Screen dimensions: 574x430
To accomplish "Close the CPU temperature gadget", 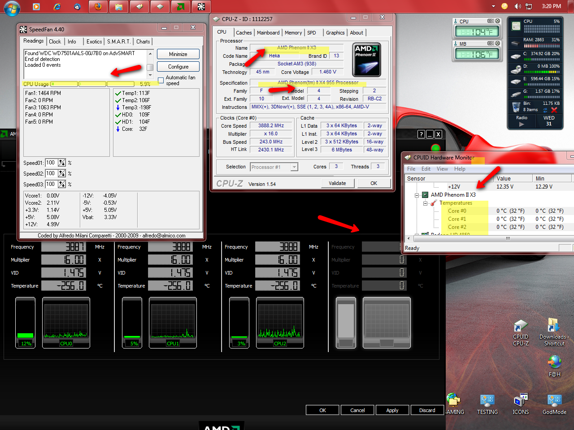I will 497,21.
